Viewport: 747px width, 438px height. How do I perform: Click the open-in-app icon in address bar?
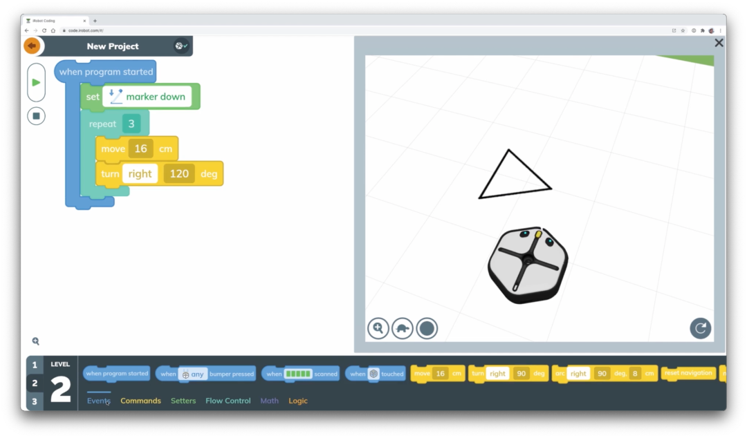(x=674, y=30)
